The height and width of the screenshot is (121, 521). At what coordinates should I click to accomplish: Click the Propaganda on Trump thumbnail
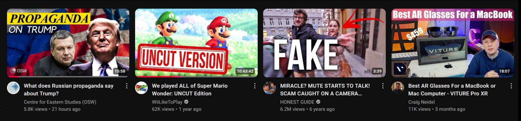click(68, 43)
